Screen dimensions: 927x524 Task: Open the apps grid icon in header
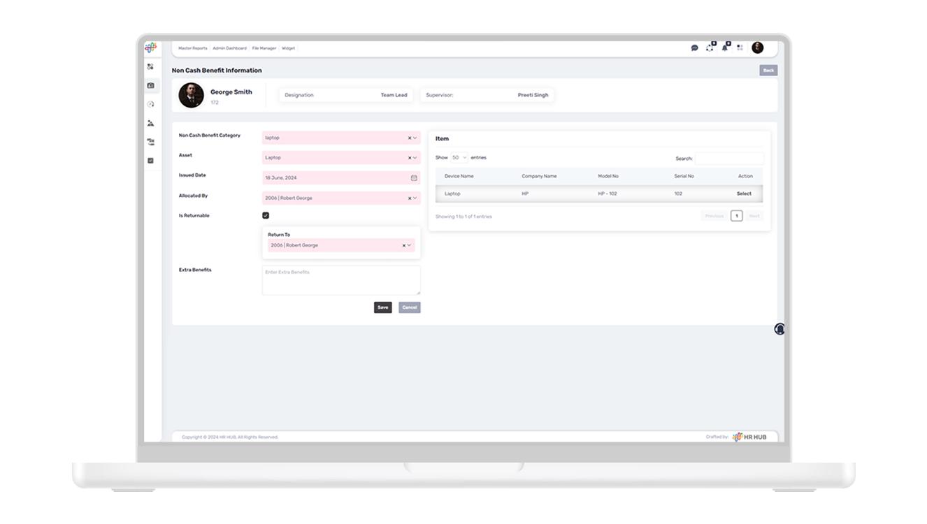(x=740, y=48)
